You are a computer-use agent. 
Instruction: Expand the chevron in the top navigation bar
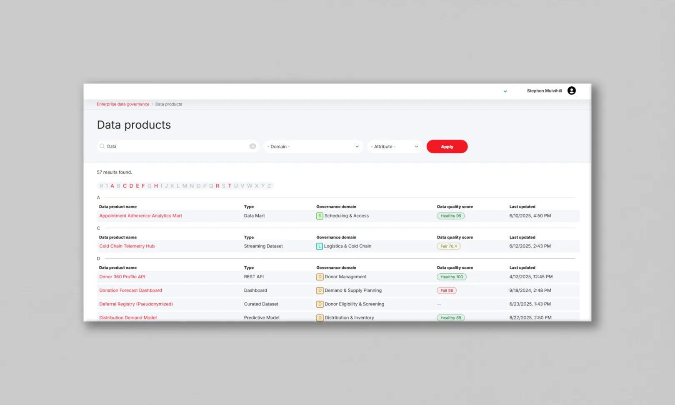tap(505, 91)
